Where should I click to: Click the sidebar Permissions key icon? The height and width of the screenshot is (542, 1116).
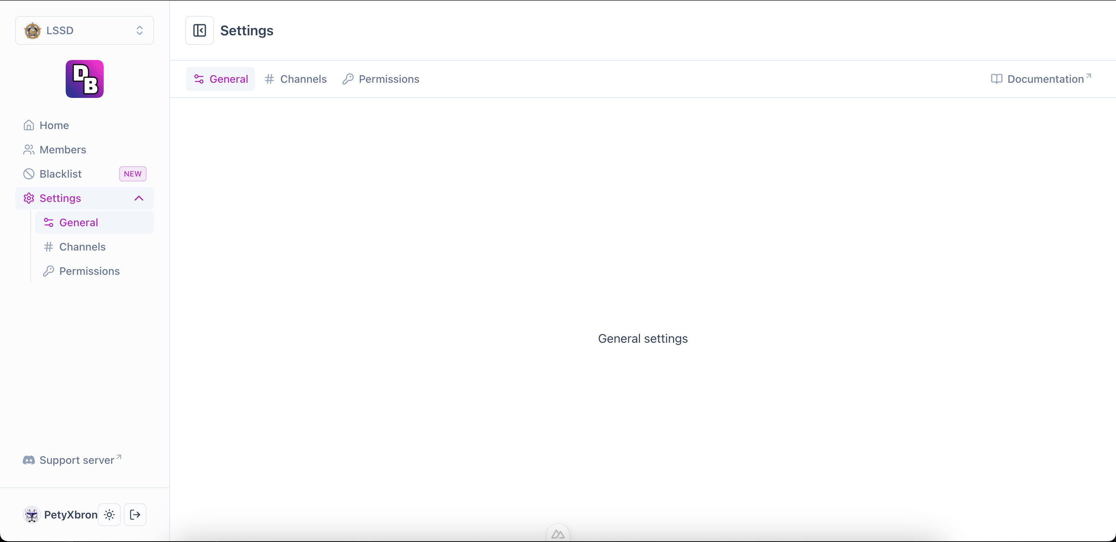click(49, 271)
